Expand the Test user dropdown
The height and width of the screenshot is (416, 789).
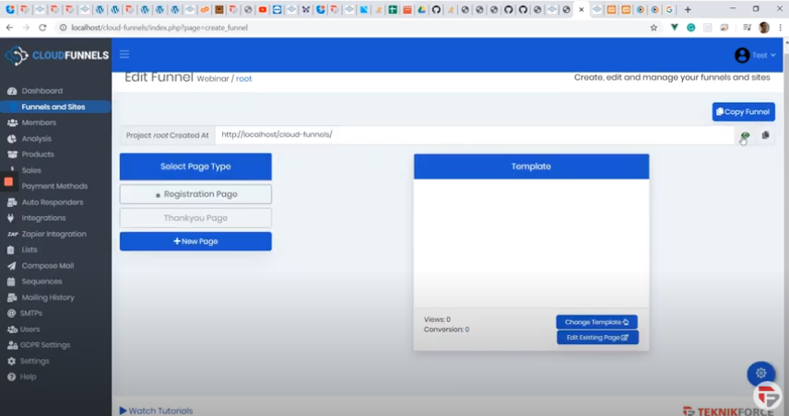click(765, 55)
